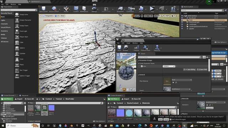Open Add New dropdown in Content Browser 2

pos(114,99)
